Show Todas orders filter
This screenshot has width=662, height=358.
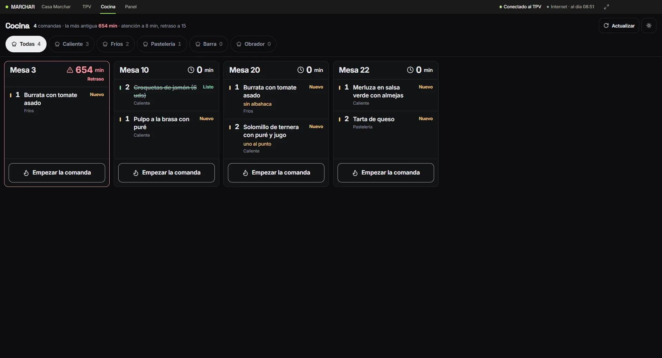[x=26, y=44]
